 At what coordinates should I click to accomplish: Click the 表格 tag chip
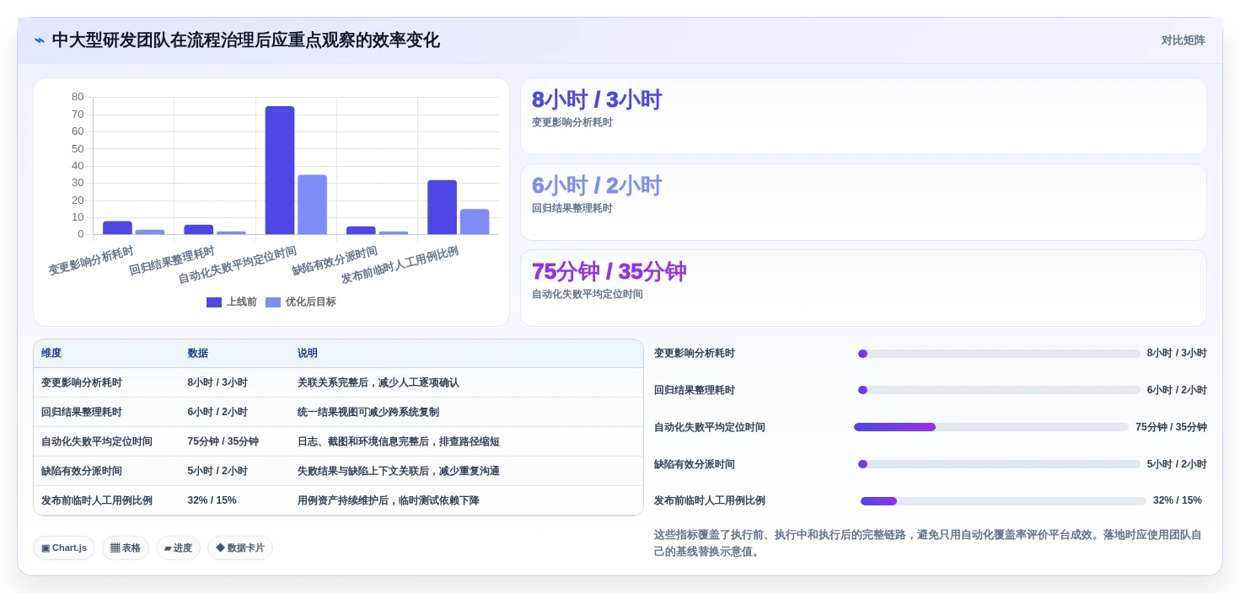point(126,548)
